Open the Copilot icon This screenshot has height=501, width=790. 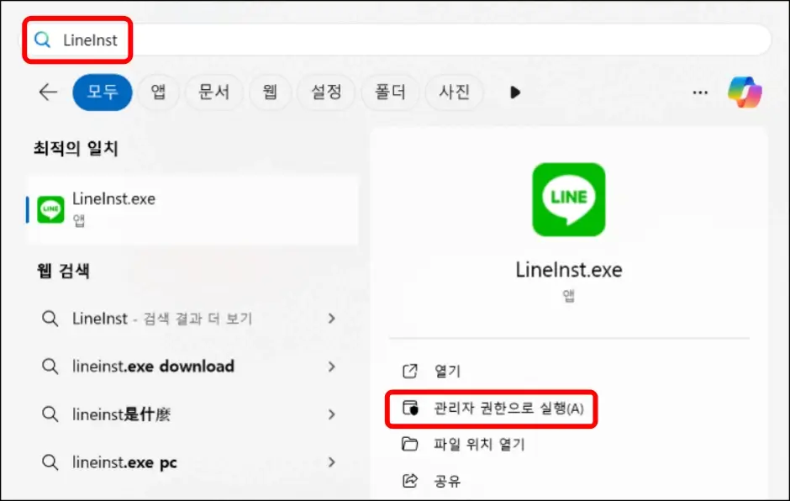coord(745,92)
